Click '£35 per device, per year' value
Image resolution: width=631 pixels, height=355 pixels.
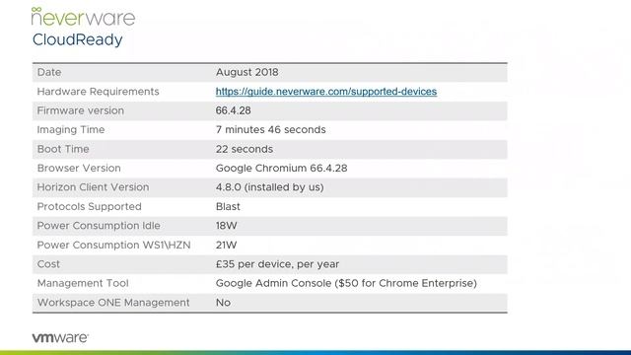pos(277,264)
